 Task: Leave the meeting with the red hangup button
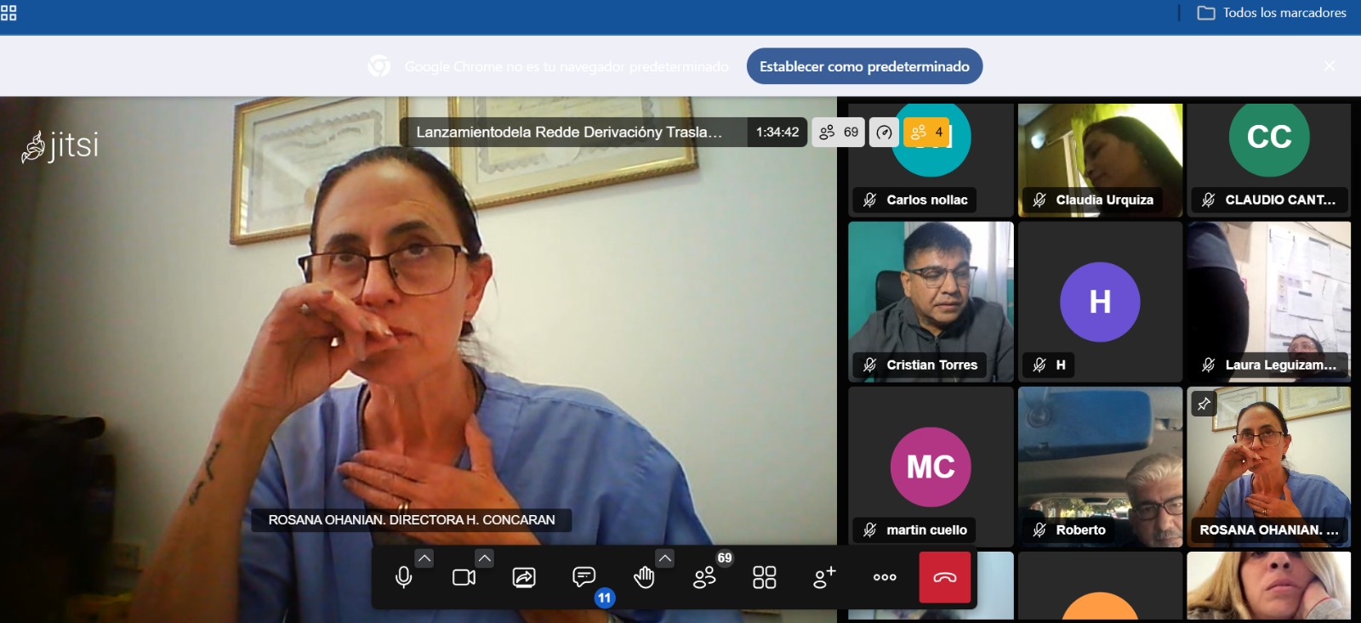[945, 578]
